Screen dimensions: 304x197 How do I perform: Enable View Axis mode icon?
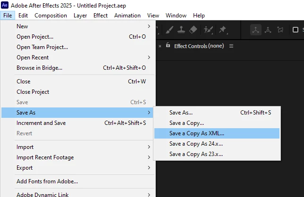point(280,30)
